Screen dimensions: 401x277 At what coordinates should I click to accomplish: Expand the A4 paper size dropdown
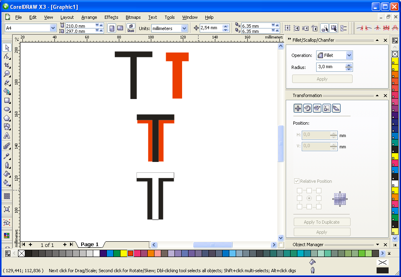53,28
